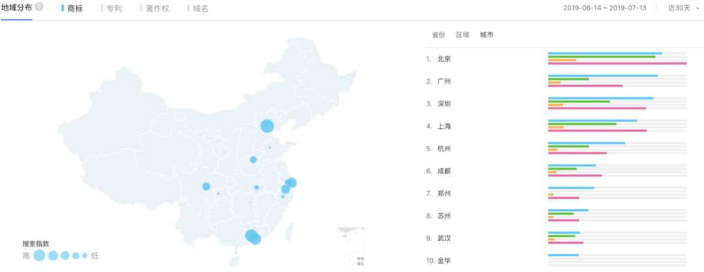Click the Chengdu bubble on the map
704x272 pixels.
(x=206, y=186)
